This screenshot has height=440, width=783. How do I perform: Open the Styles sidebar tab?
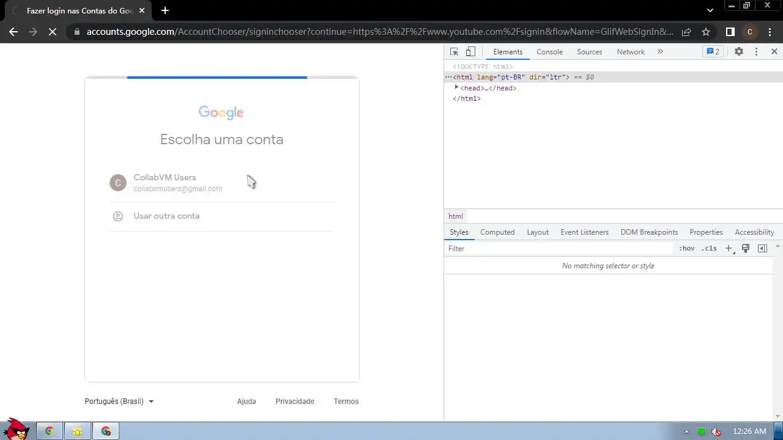coord(459,232)
